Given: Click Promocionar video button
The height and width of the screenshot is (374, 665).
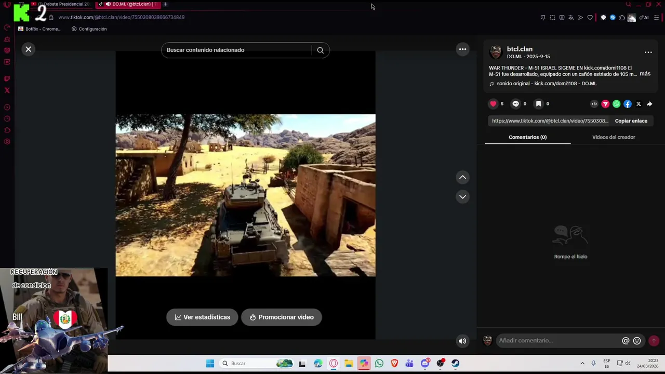Looking at the screenshot, I should [x=281, y=317].
